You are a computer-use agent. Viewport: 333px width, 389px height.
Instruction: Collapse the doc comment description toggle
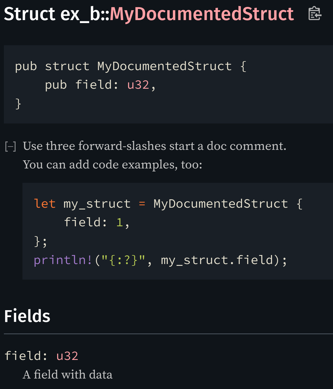[x=10, y=147]
